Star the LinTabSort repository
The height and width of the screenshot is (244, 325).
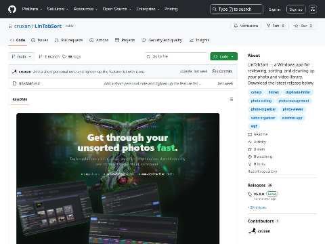pyautogui.click(x=303, y=26)
